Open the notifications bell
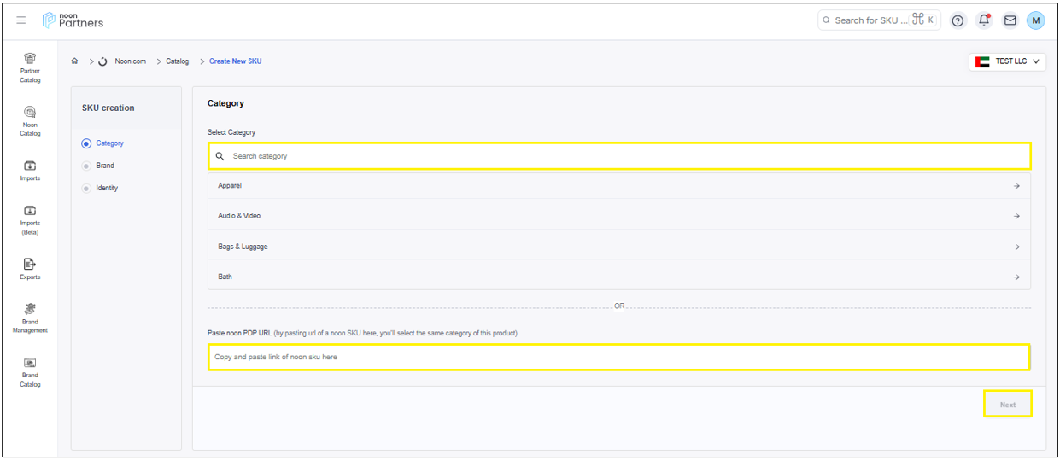The height and width of the screenshot is (460, 1060). tap(984, 20)
